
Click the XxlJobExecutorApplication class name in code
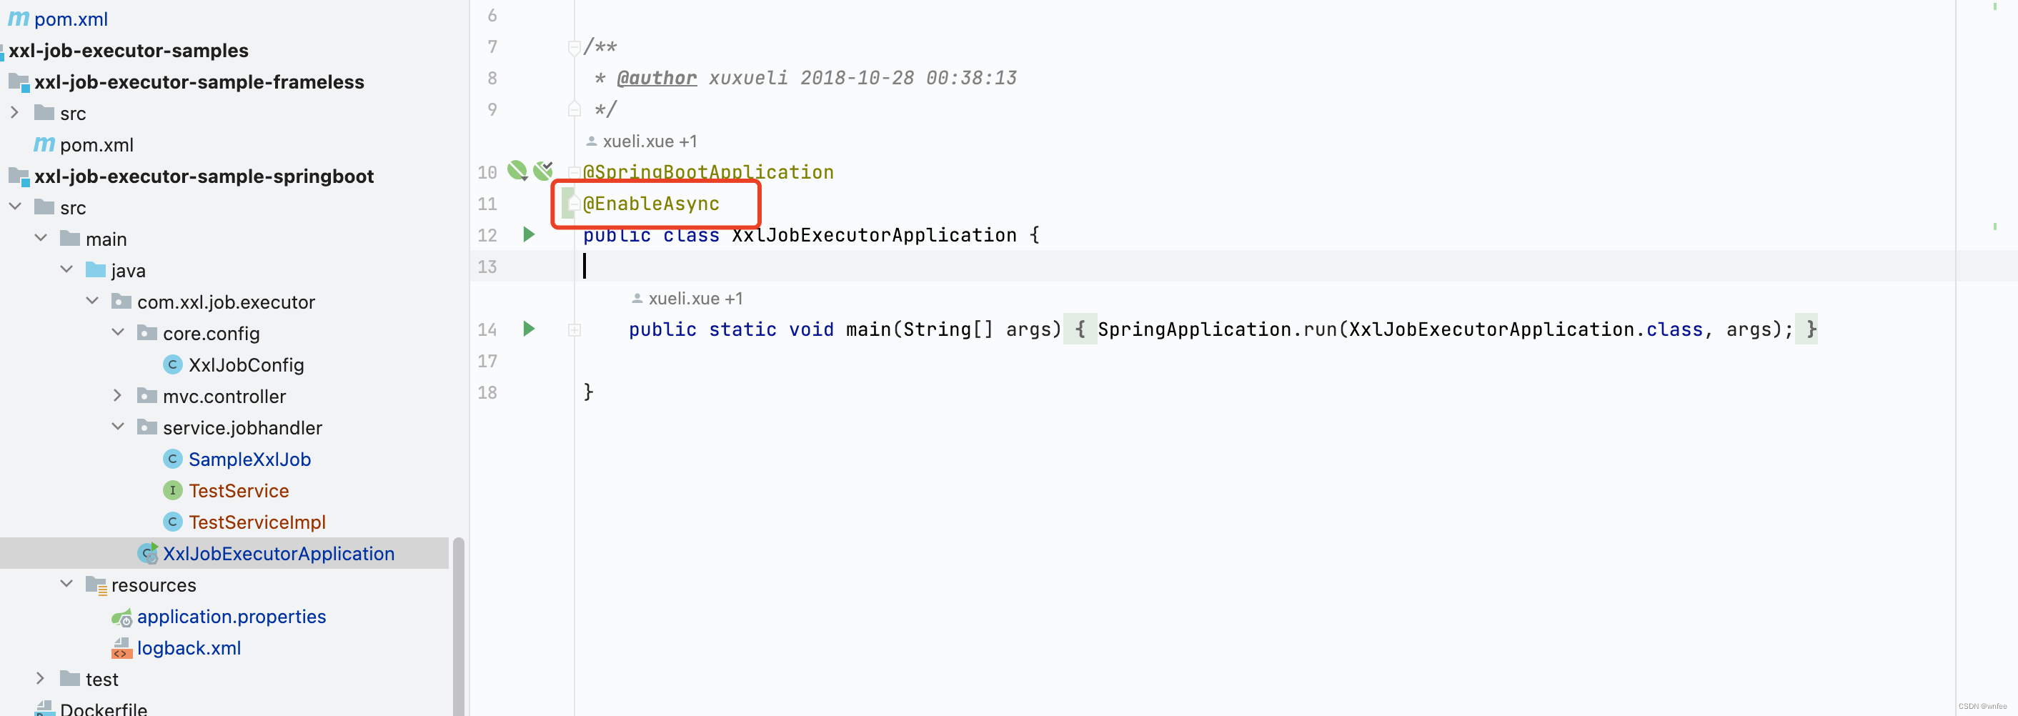(874, 235)
